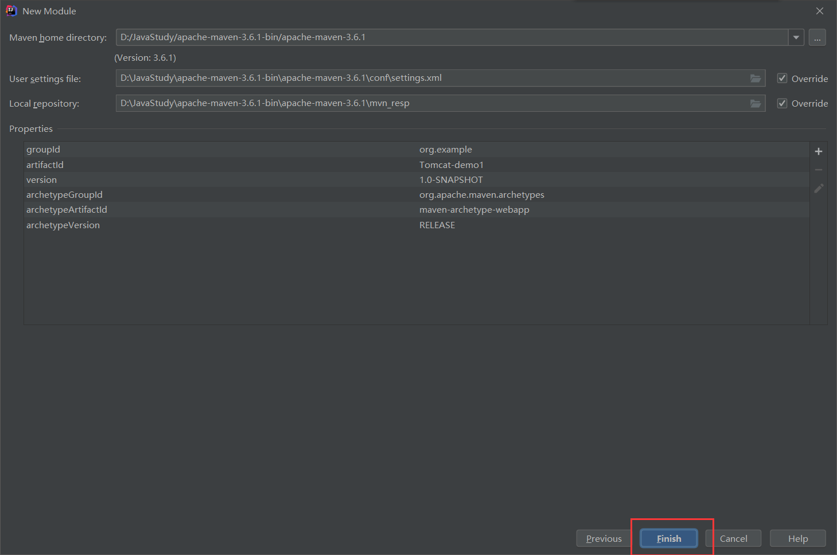Click the User settings file label
This screenshot has width=837, height=555.
coord(45,79)
